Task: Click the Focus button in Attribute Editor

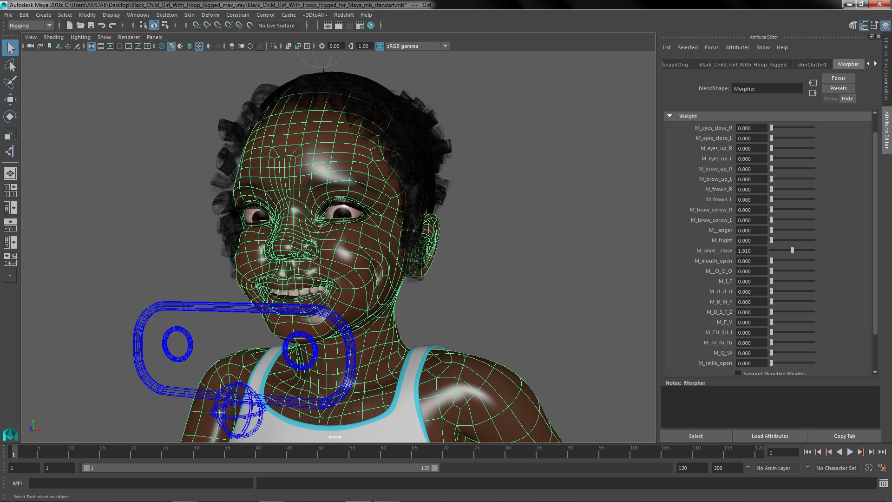Action: [x=838, y=78]
